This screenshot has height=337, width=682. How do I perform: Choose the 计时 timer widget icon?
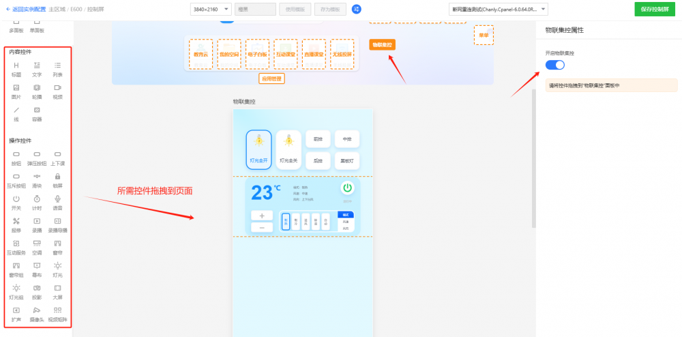click(37, 201)
